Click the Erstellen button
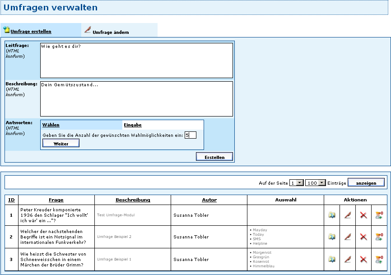391x275 pixels. [214, 157]
